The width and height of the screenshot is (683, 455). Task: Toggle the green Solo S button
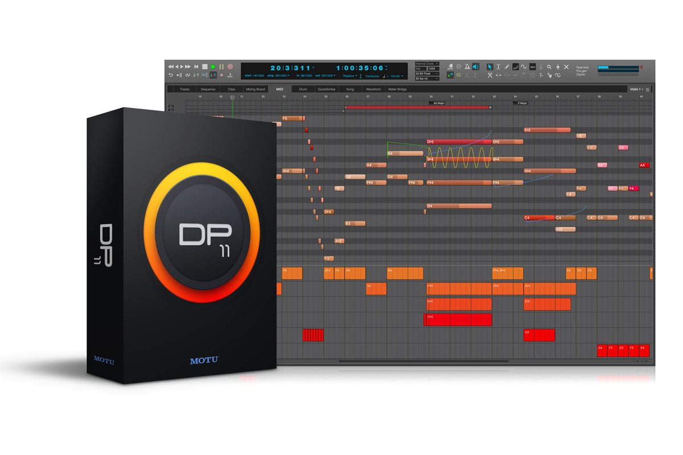click(x=459, y=75)
